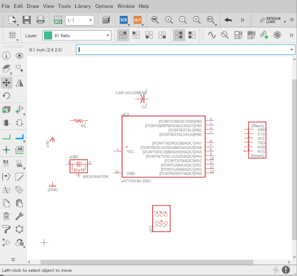Click the simulation sine wave icon
This screenshot has width=297, height=276.
(212, 35)
